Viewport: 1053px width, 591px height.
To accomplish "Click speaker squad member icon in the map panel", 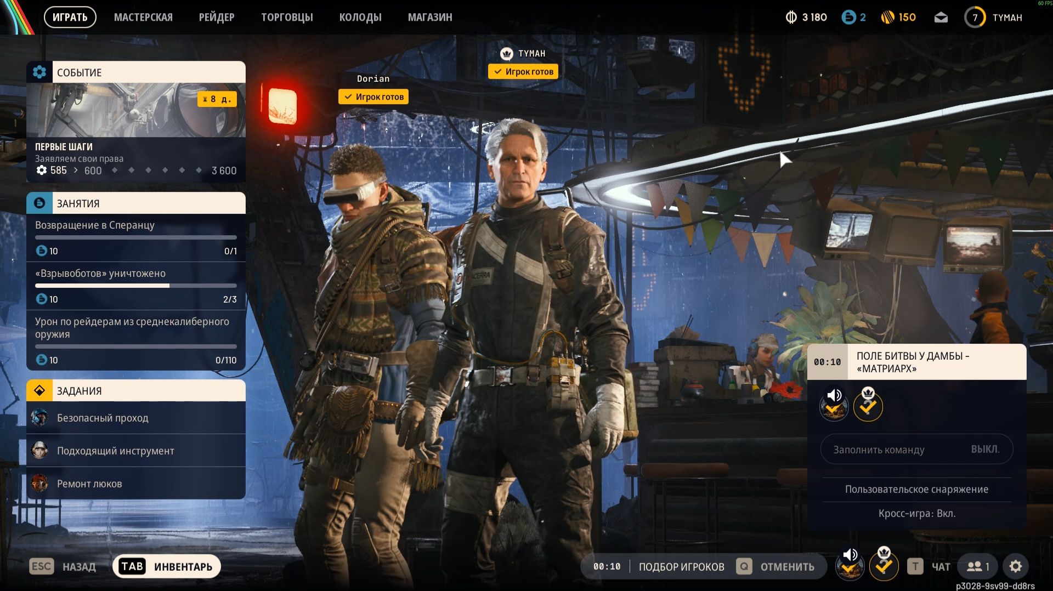I will 834,405.
